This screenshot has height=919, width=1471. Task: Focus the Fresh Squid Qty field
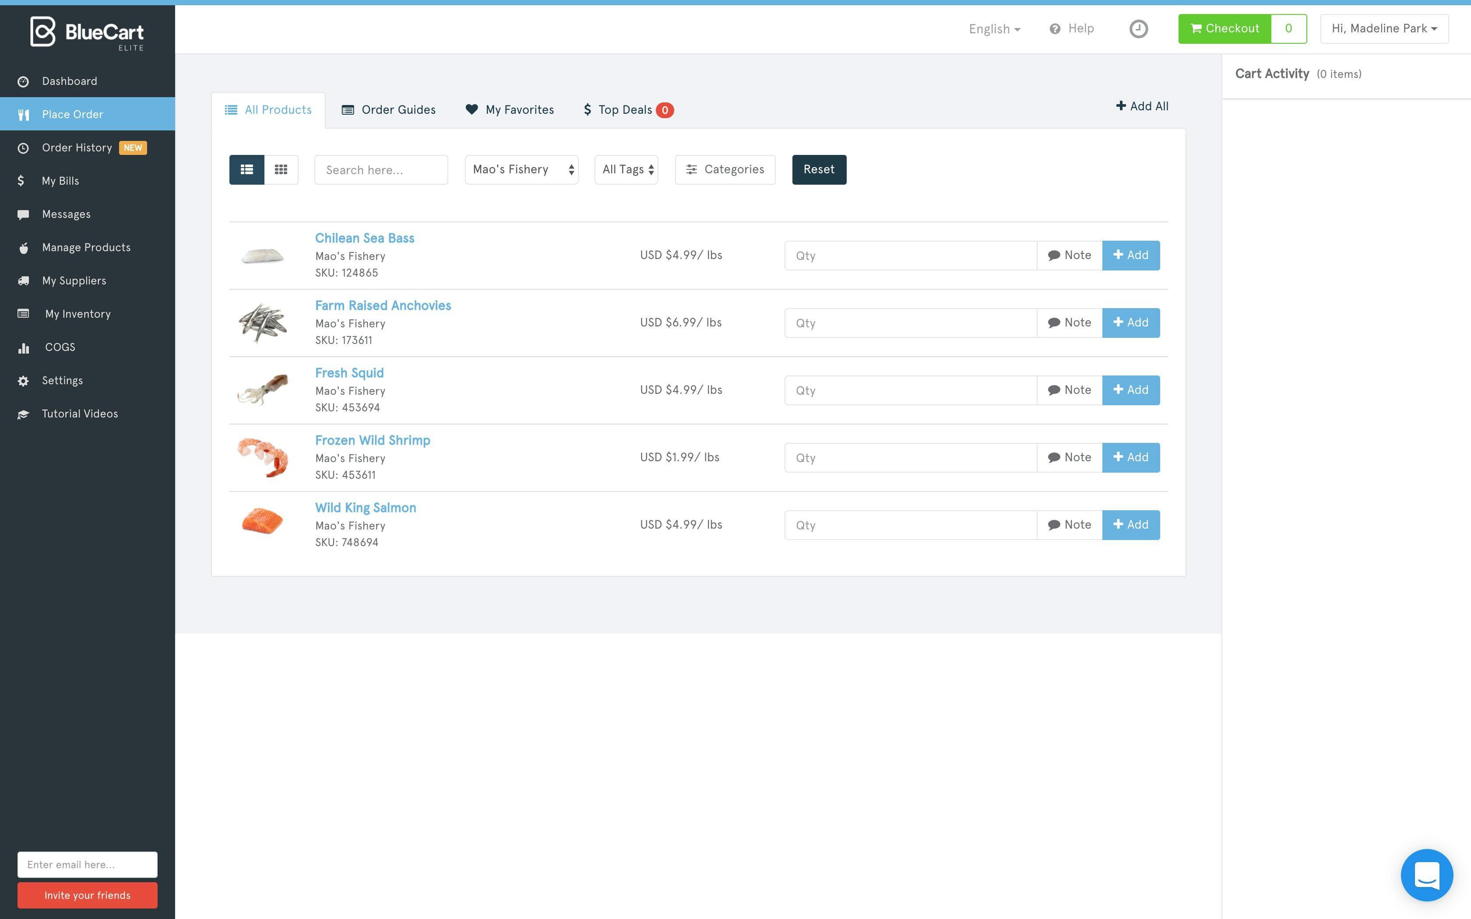coord(910,390)
